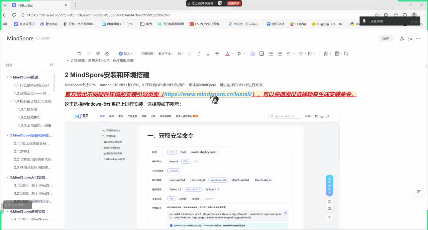
Task: Toggle bold formatting
Action: (x=190, y=53)
